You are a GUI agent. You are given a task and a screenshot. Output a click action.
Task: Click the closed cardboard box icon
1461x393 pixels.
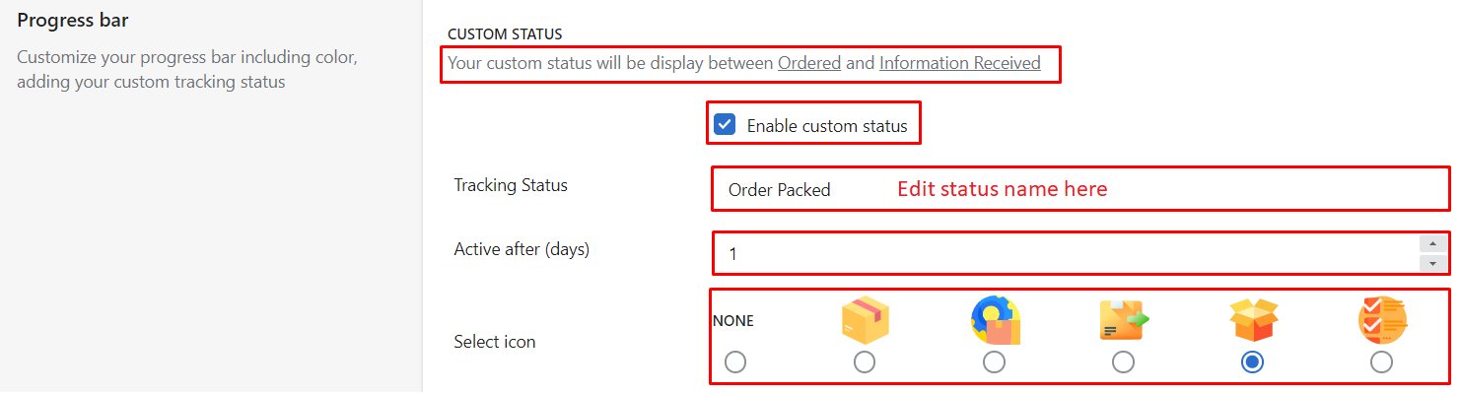click(x=865, y=320)
